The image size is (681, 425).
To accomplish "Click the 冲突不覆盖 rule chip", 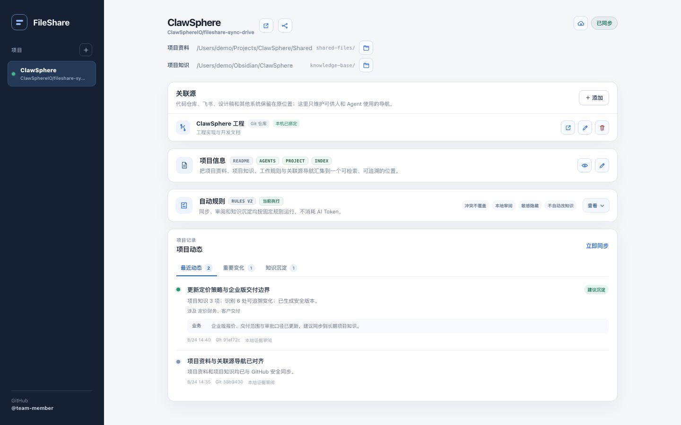I will tap(475, 206).
